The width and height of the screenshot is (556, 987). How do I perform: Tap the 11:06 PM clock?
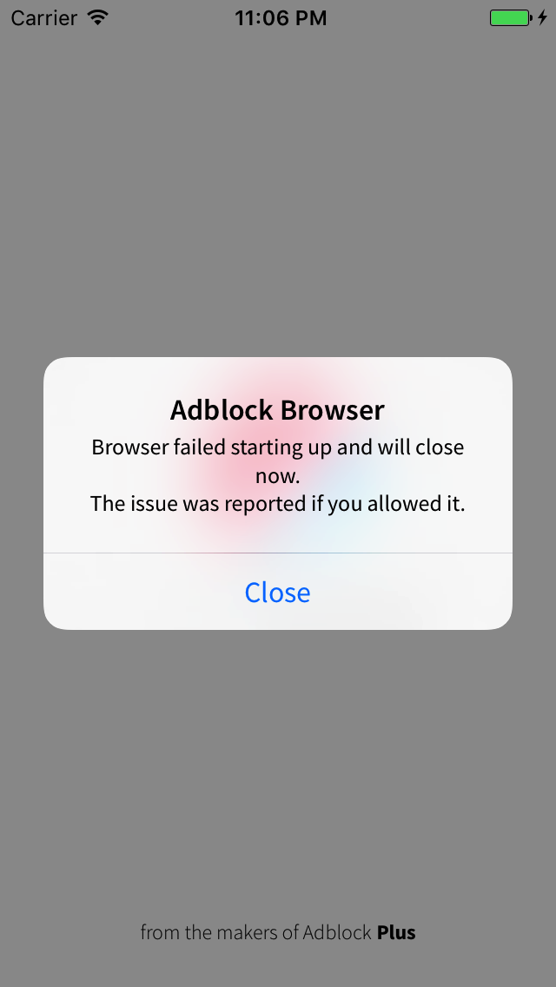(281, 18)
